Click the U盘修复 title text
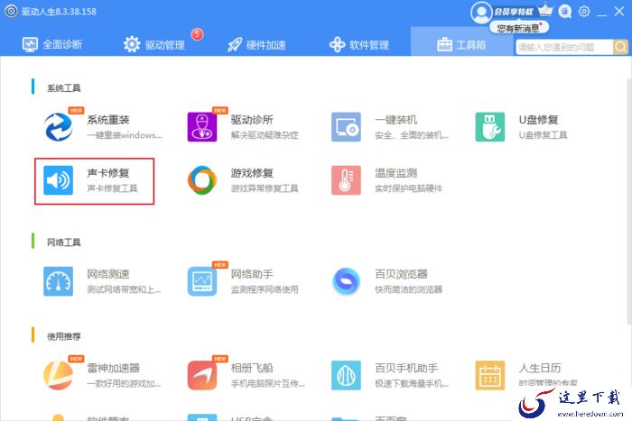Viewport: 632px width, 421px height. pos(538,120)
